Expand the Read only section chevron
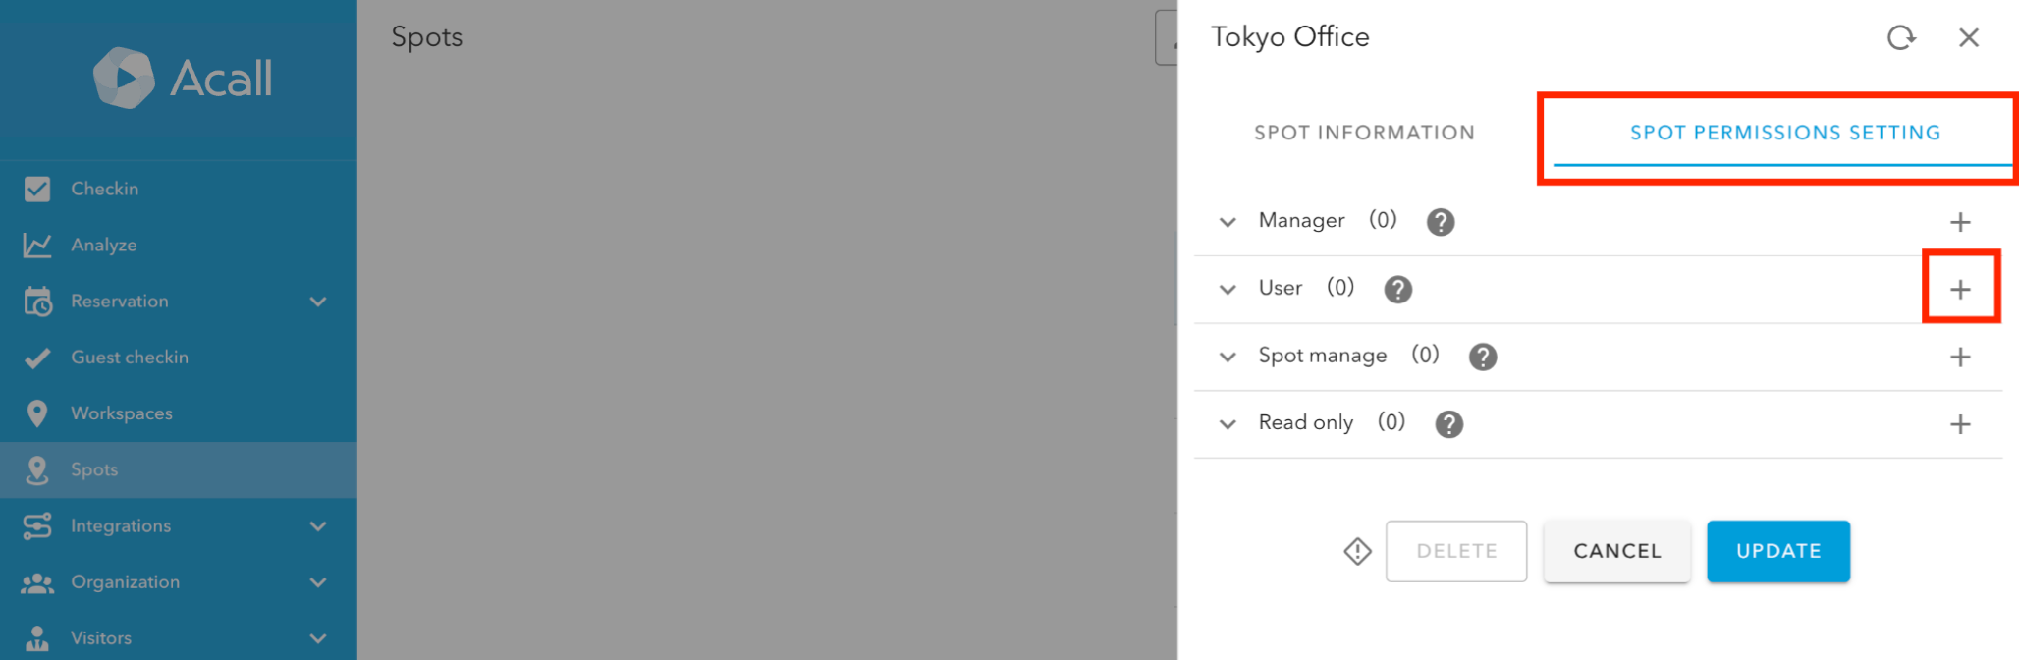 click(x=1228, y=424)
